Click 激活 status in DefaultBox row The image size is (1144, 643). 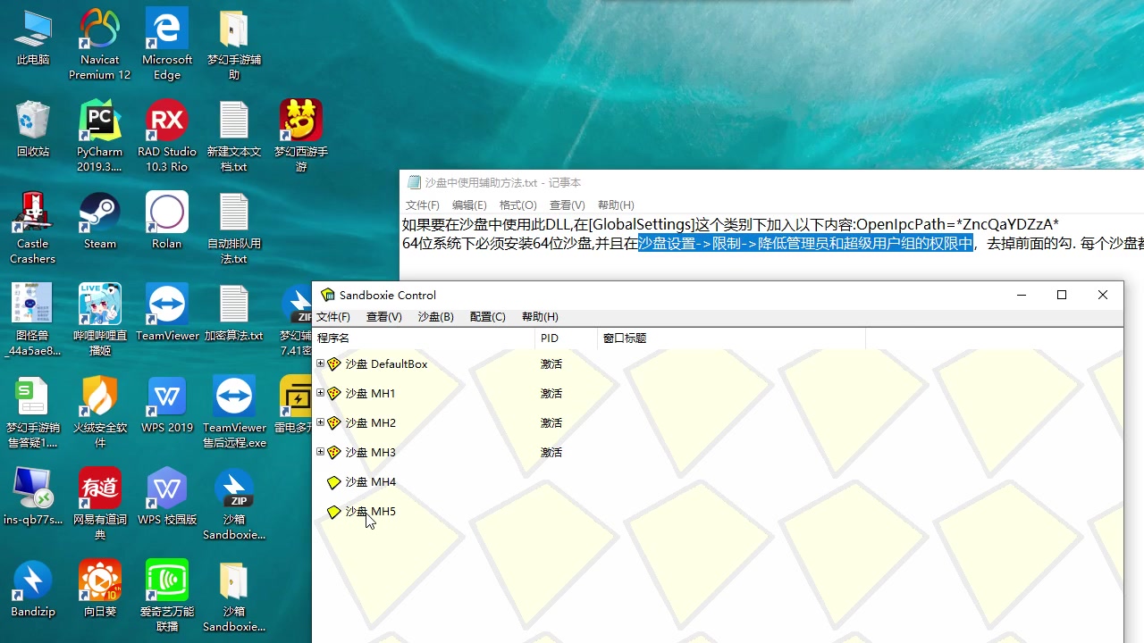(x=551, y=364)
